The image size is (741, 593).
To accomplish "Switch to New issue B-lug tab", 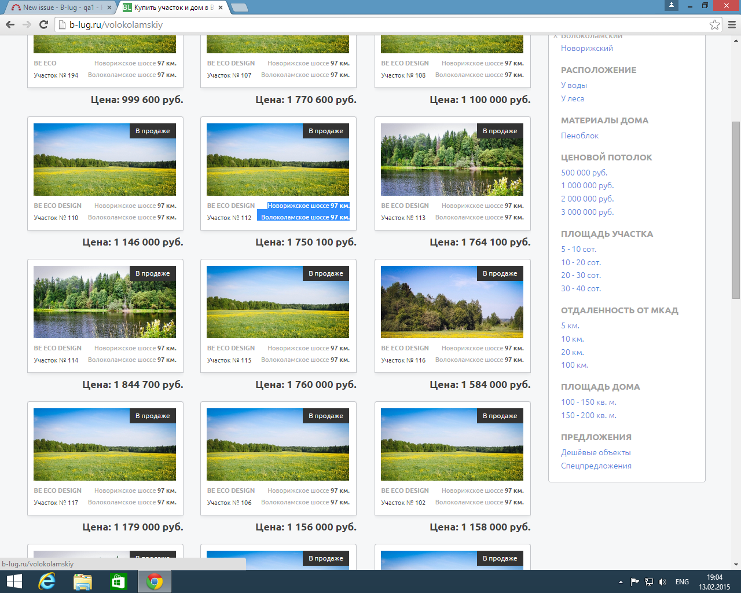I will (58, 8).
